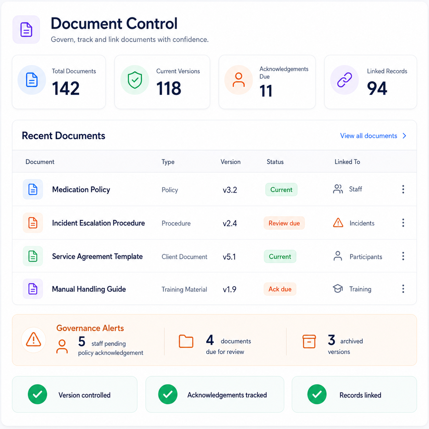Click the Current Versions shield check icon
The height and width of the screenshot is (429, 429).
pos(135,80)
